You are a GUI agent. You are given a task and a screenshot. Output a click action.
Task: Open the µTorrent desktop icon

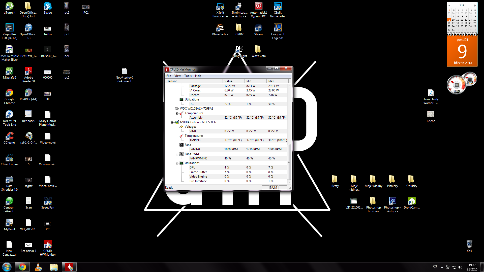tap(10, 8)
